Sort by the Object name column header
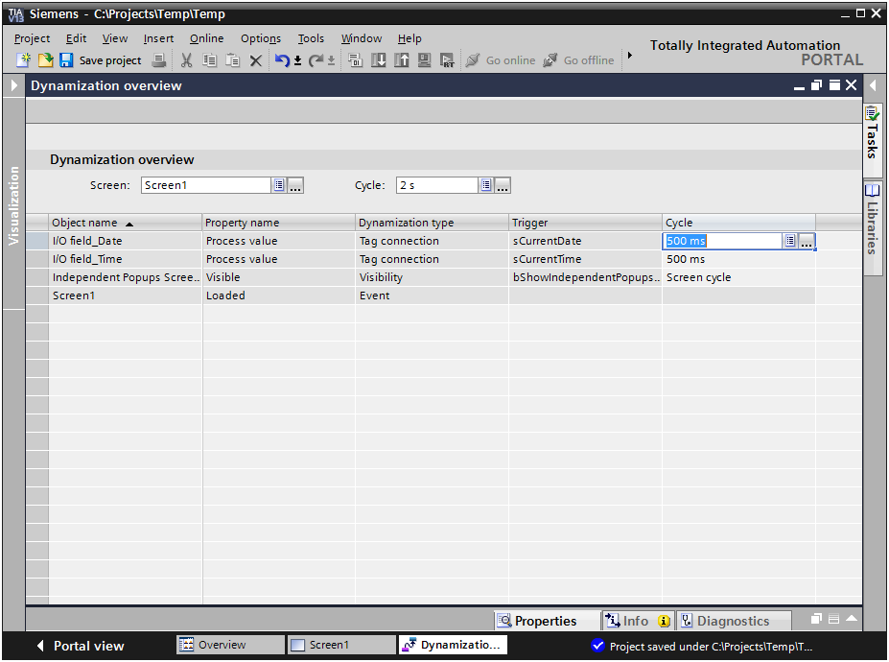The image size is (889, 662). pos(126,223)
